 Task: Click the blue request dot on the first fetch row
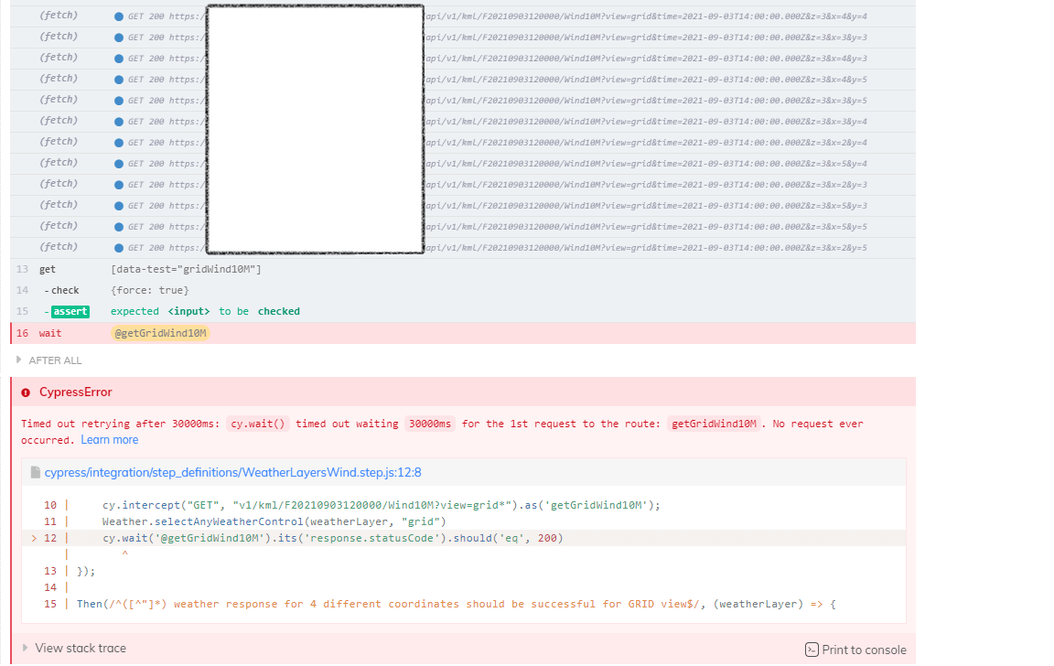click(x=120, y=15)
